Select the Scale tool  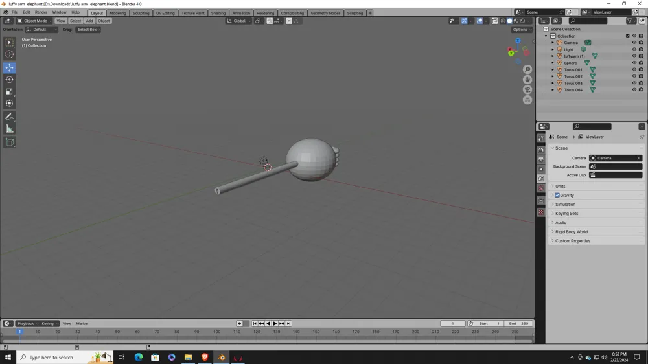click(x=10, y=92)
